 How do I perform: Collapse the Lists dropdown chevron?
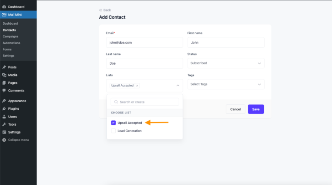click(178, 85)
